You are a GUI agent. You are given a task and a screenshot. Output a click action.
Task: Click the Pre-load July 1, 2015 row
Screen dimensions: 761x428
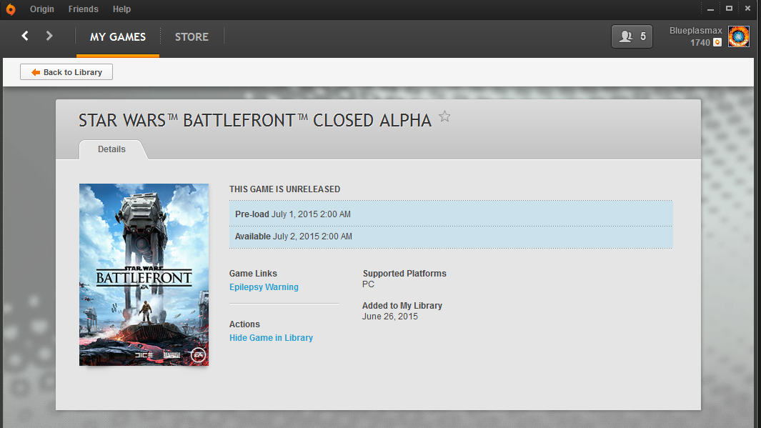451,214
